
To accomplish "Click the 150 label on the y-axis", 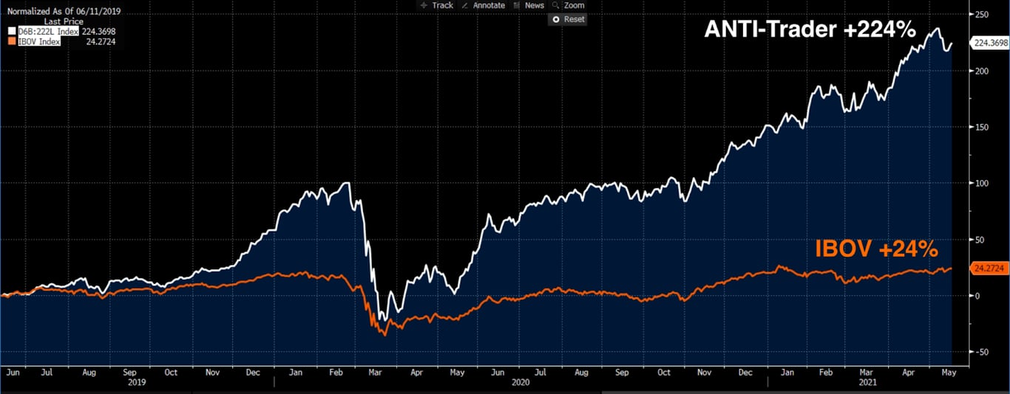I will click(x=980, y=127).
